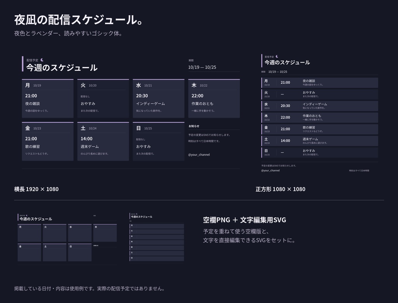Select the 水 10/21 インディーゲーム card
Screen dimensions: 398x303
(159, 98)
